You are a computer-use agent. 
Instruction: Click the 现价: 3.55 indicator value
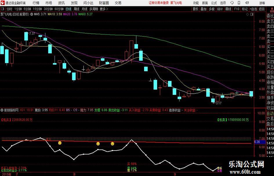41,110
